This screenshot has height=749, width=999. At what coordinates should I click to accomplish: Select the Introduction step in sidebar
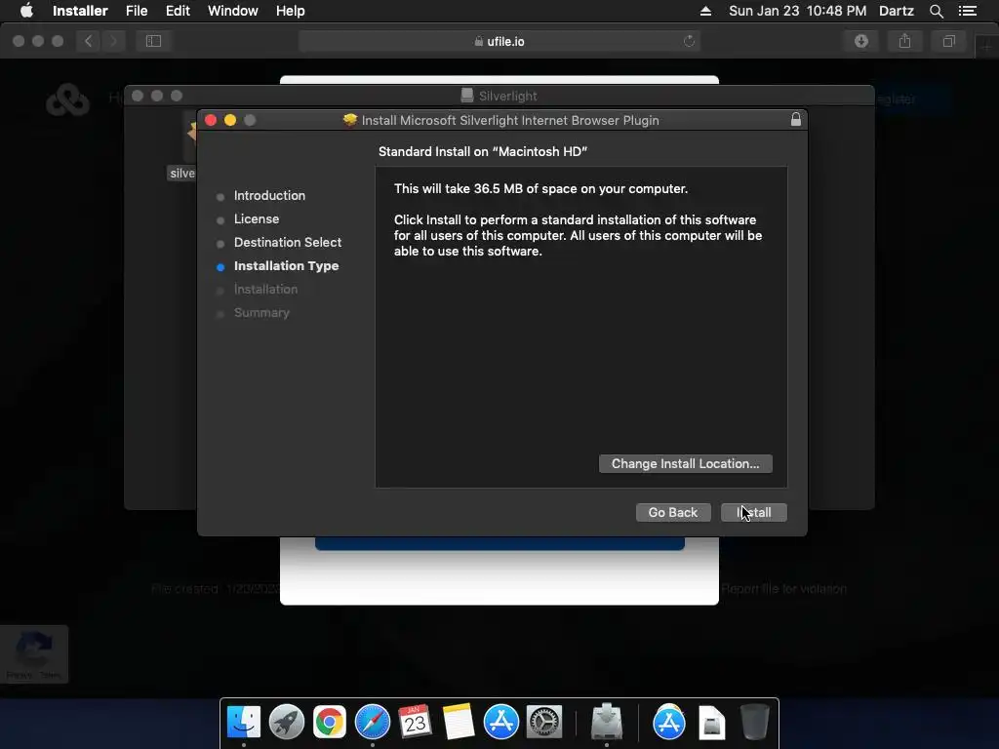(x=269, y=195)
